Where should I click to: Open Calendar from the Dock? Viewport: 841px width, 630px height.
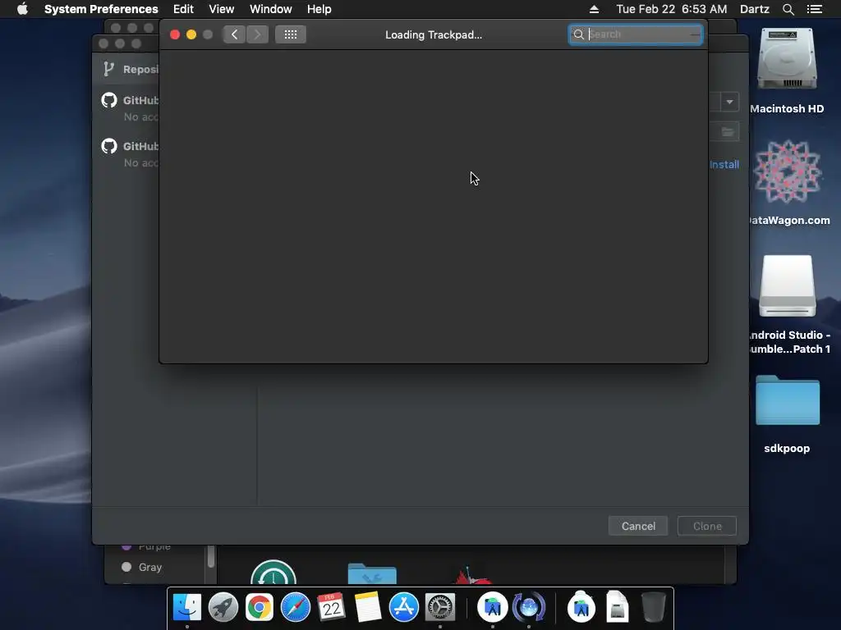tap(331, 608)
